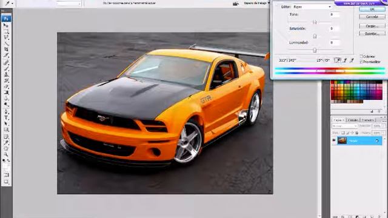Toggle lock transparent pixels in layers panel
388x218 pixels.
(x=343, y=133)
